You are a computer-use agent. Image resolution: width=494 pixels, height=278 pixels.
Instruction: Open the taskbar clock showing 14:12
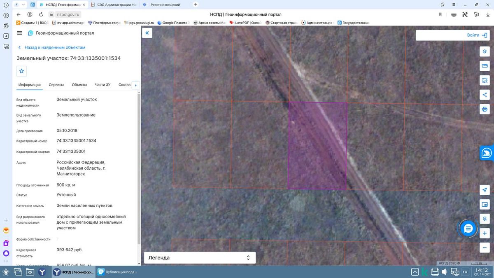pyautogui.click(x=482, y=272)
